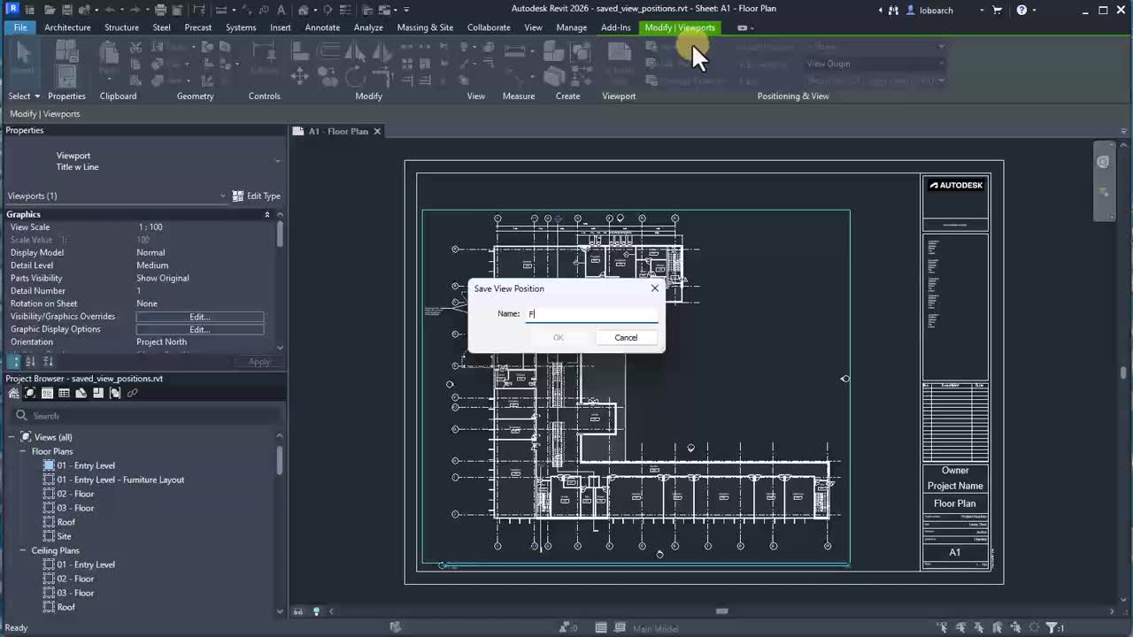Select 01 - Entry Level floor plan
Image resolution: width=1133 pixels, height=637 pixels.
[86, 465]
